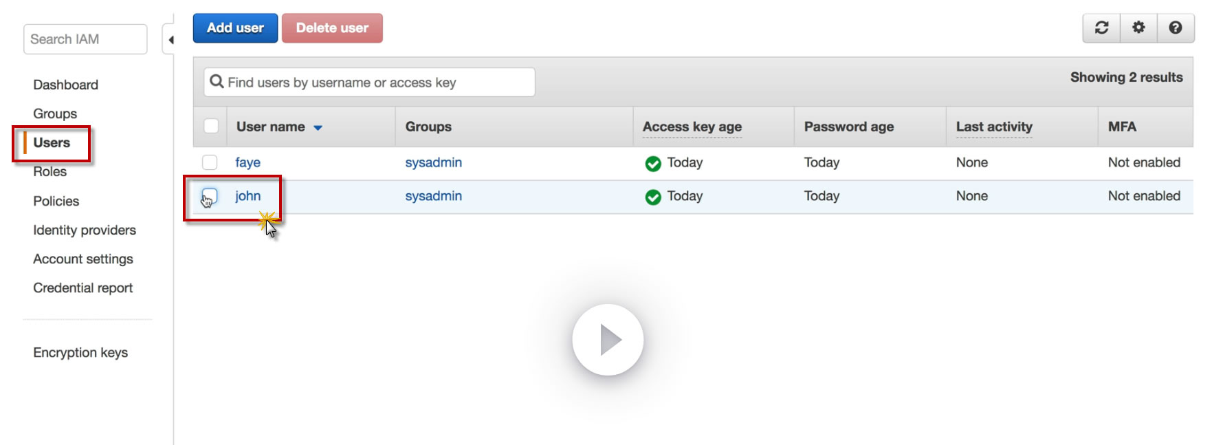Go to Roles in the sidebar
This screenshot has height=445, width=1212.
coord(49,171)
